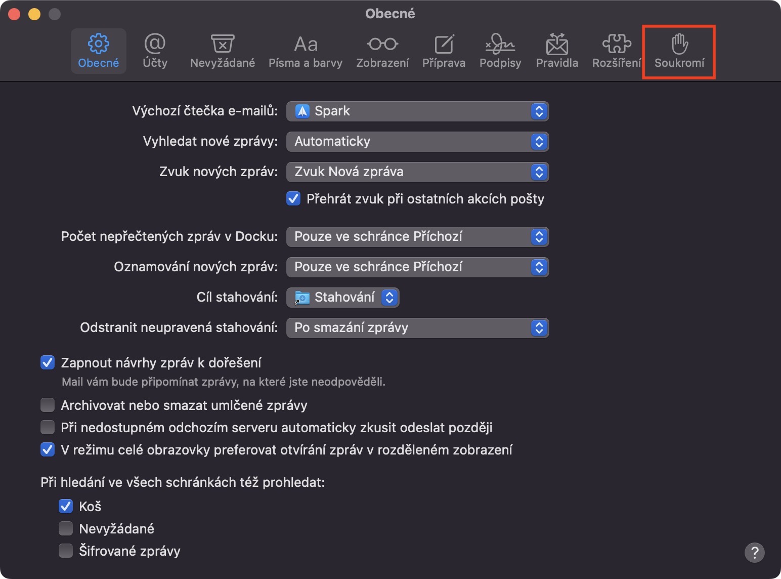Viewport: 781px width, 579px height.
Task: Open the Cíl stahování folder dropdown
Action: (x=342, y=298)
